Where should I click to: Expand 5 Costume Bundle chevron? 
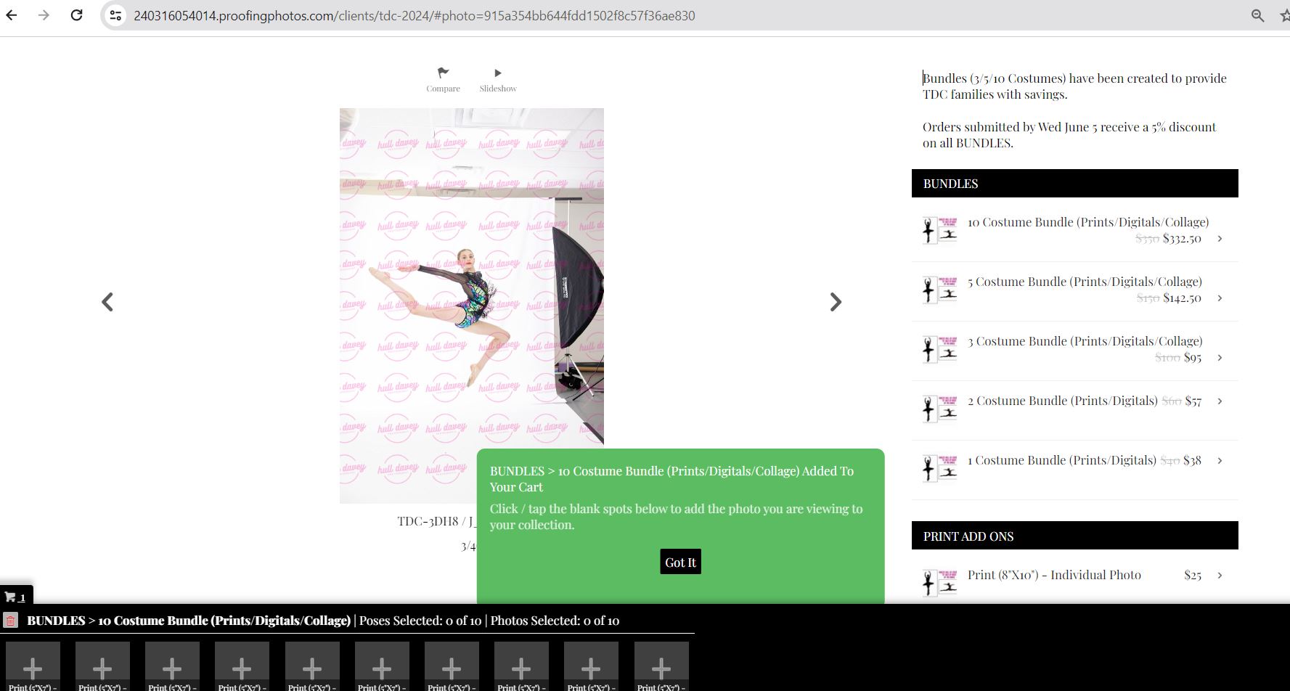click(x=1220, y=298)
